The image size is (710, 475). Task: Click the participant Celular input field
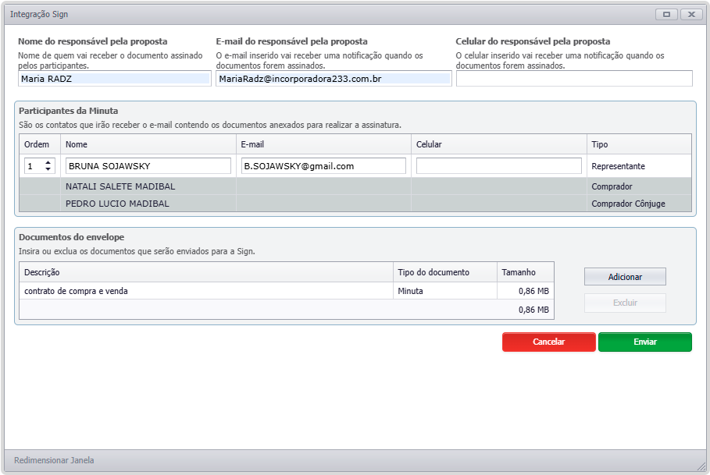click(x=498, y=166)
